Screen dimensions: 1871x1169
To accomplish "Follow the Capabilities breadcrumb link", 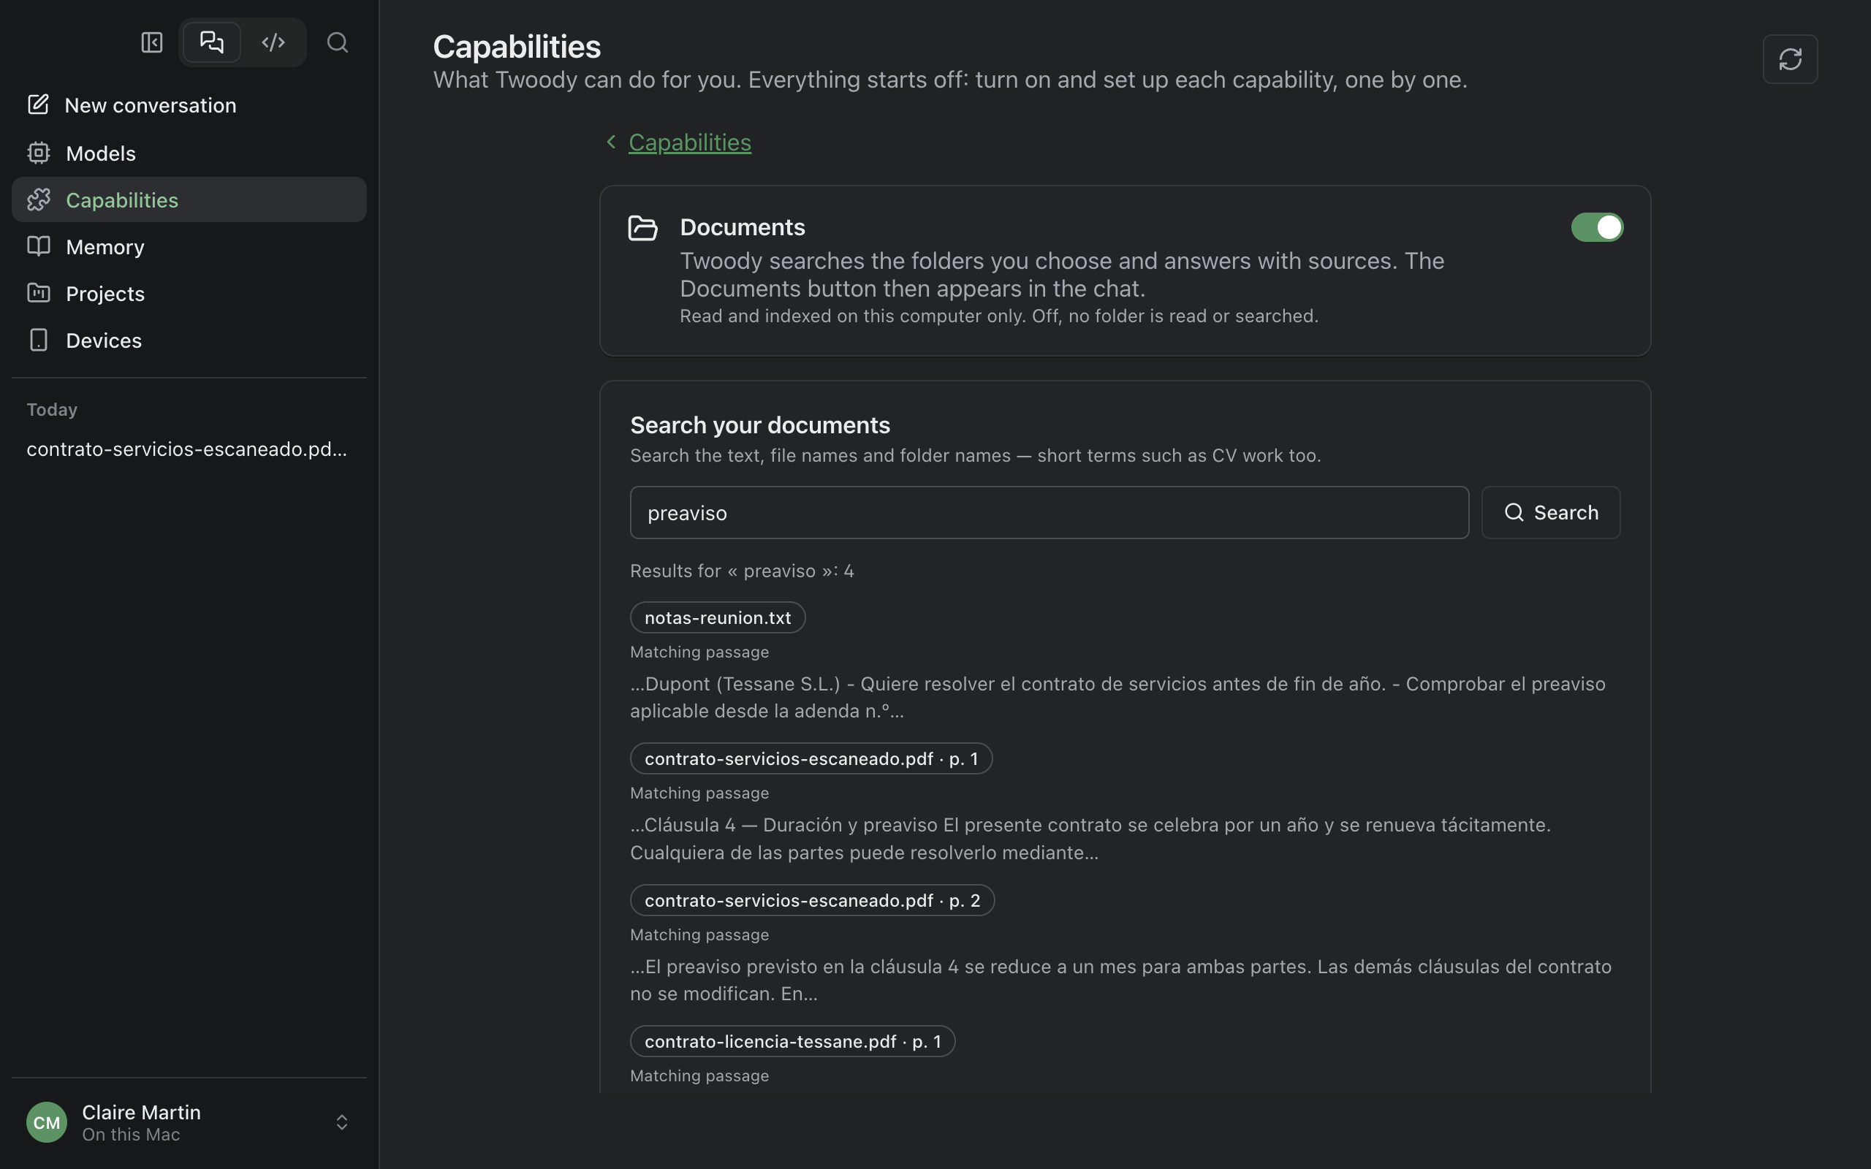I will click(x=690, y=142).
